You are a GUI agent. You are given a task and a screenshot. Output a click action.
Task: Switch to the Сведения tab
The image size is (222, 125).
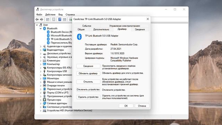[x=140, y=29]
